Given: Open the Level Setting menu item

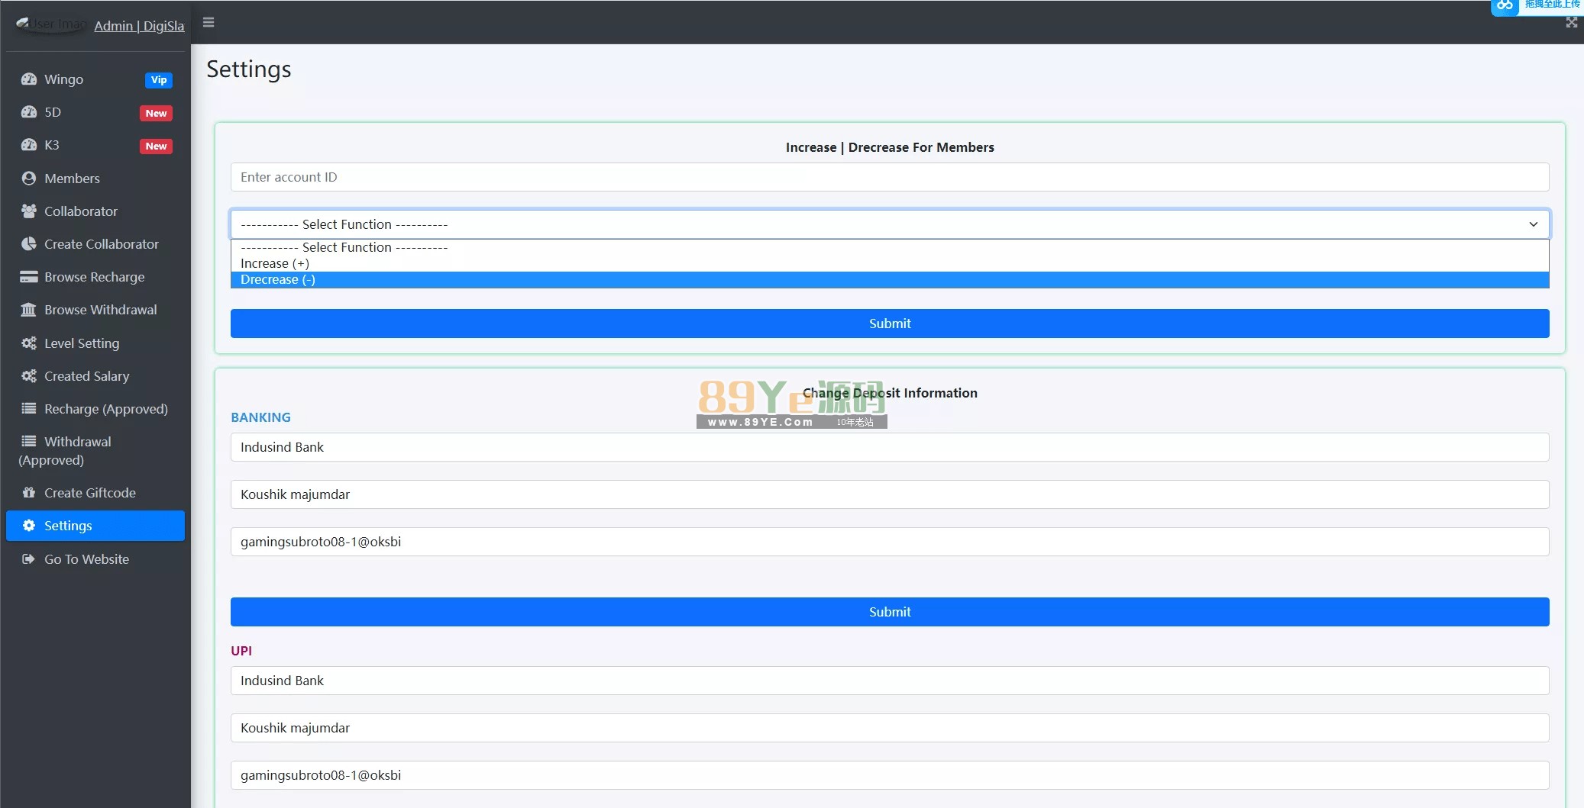Looking at the screenshot, I should [x=82, y=343].
